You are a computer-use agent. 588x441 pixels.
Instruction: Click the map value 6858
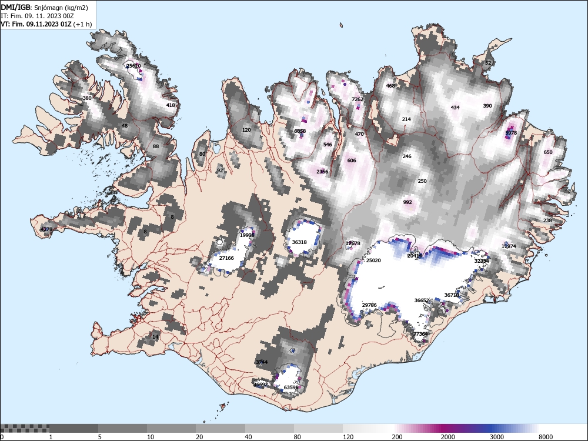coord(300,131)
